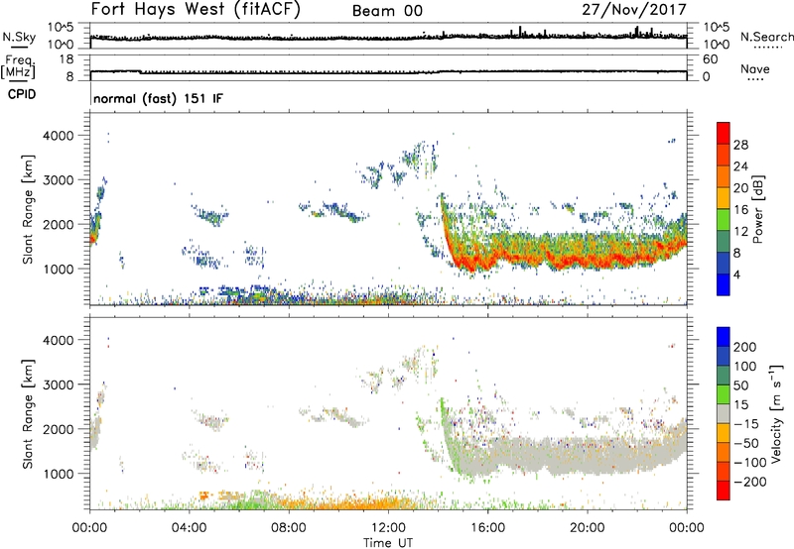Click the '16:00' time tick label
Image resolution: width=794 pixels, height=549 pixels.
pos(487,528)
